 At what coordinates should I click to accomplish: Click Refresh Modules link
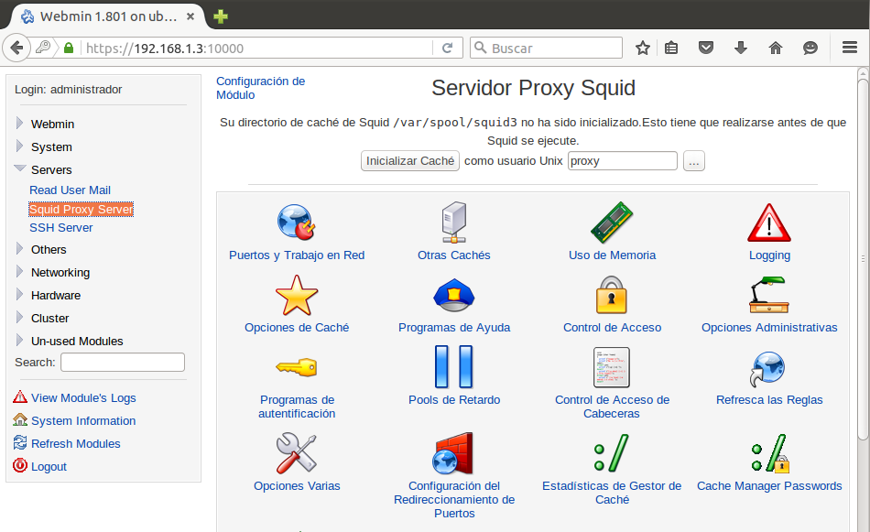(75, 444)
